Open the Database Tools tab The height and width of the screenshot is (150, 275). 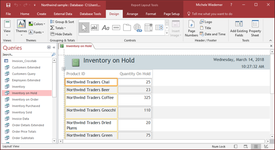(x=90, y=14)
